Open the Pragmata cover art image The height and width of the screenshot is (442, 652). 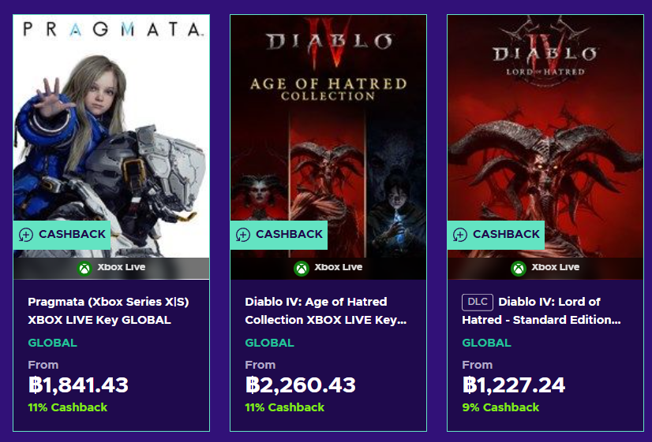(x=111, y=126)
